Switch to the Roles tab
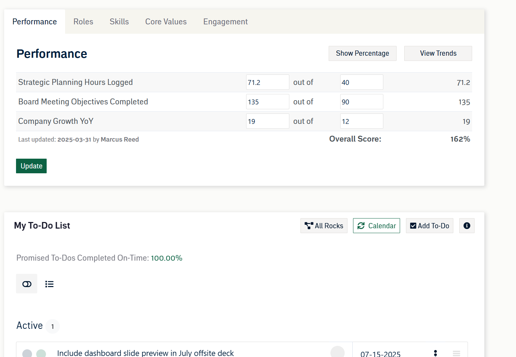 [83, 22]
